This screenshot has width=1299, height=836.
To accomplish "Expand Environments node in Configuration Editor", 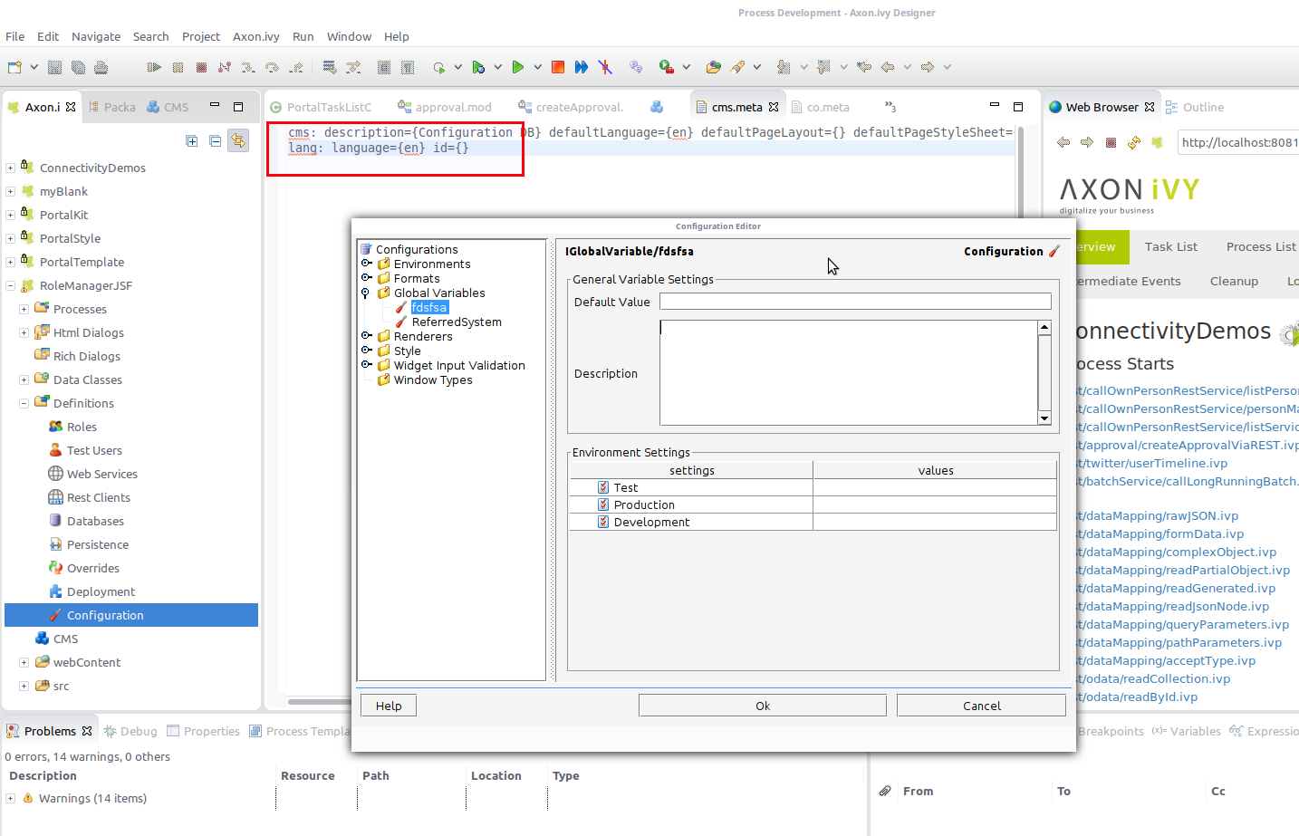I will (x=366, y=264).
